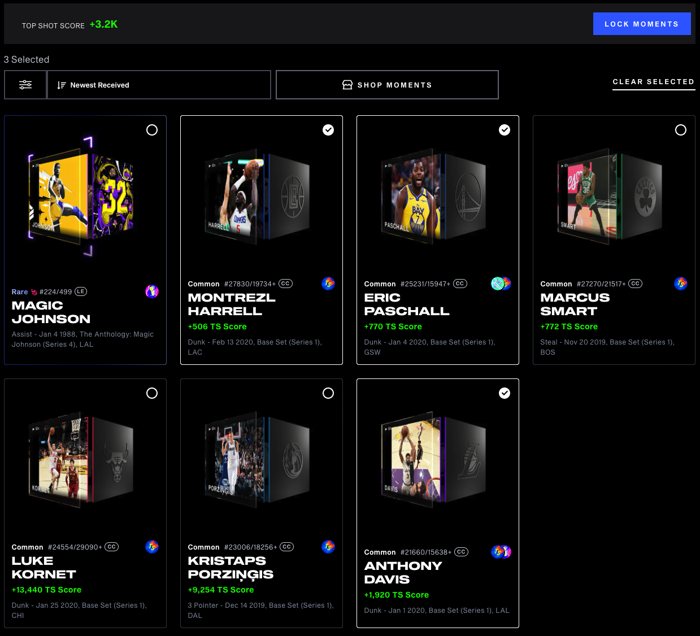The width and height of the screenshot is (700, 636).
Task: Open the Marcus Smart steal thumbnail
Action: click(x=610, y=196)
